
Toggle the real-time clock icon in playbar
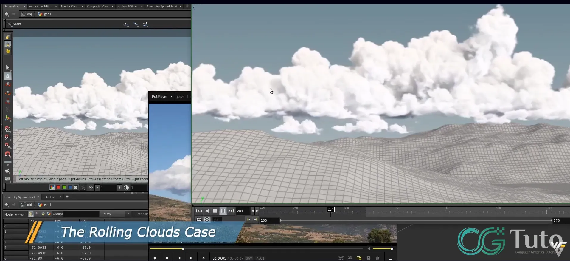207,220
